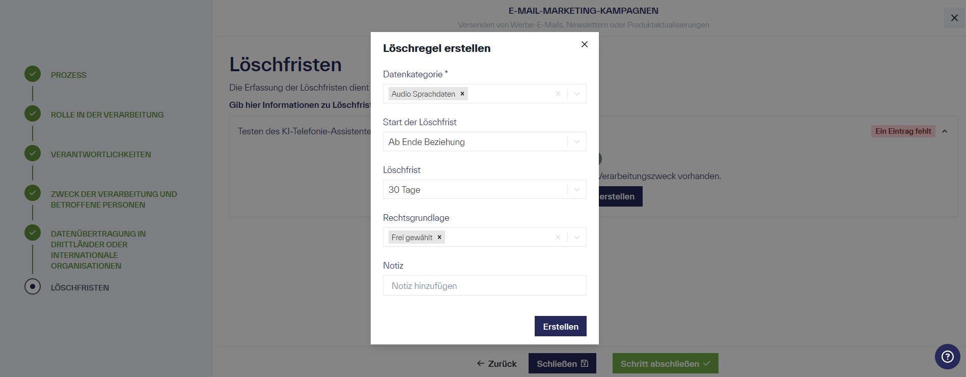Select the Löschfristen step indicator circle
This screenshot has height=377, width=966.
[32, 286]
